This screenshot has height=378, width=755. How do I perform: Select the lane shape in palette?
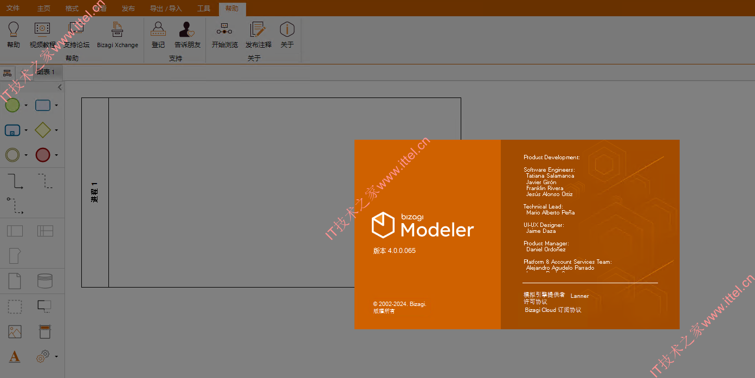45,231
